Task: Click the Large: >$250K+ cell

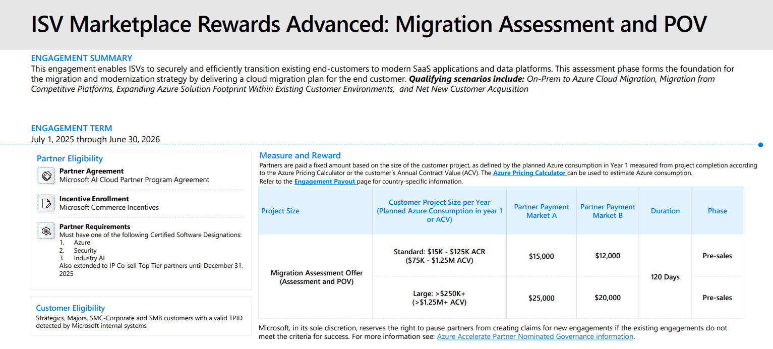Action: (x=440, y=298)
